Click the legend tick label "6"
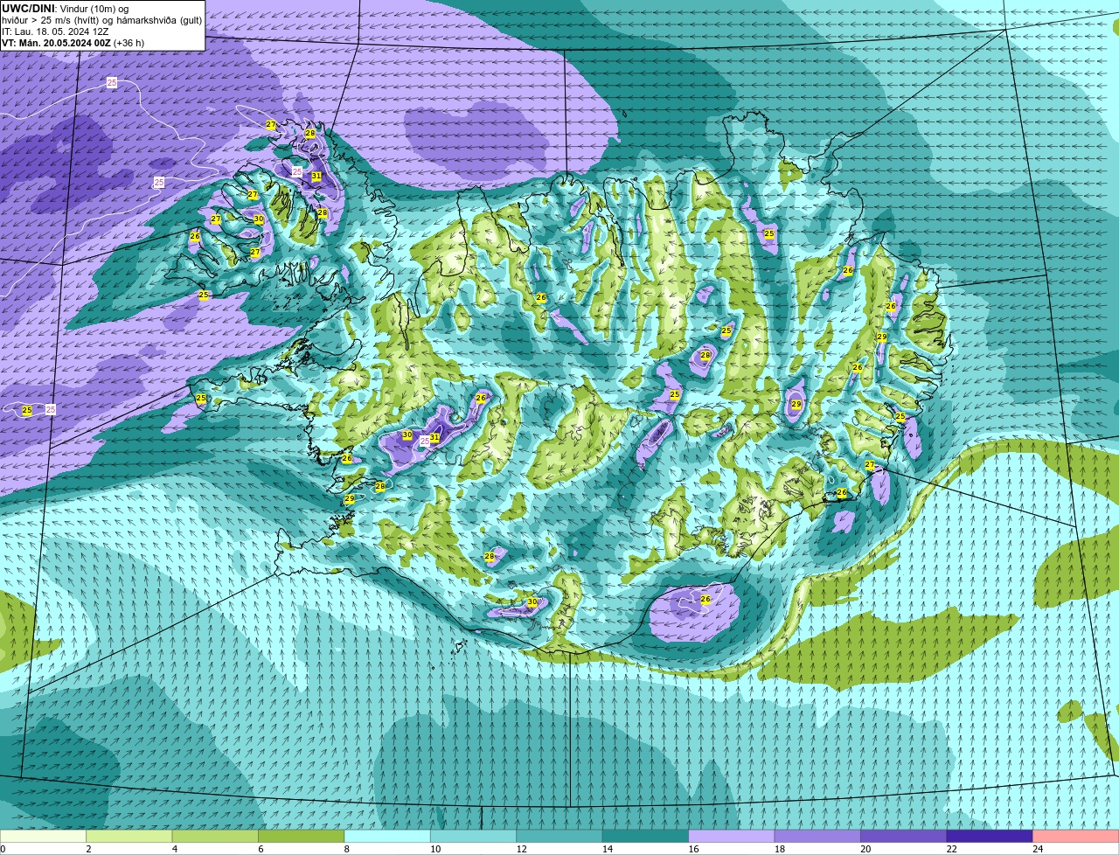Image resolution: width=1119 pixels, height=855 pixels. tap(261, 849)
